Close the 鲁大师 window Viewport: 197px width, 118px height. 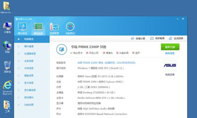(183, 19)
